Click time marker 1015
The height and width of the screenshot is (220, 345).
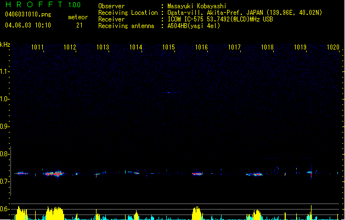pos(168,47)
